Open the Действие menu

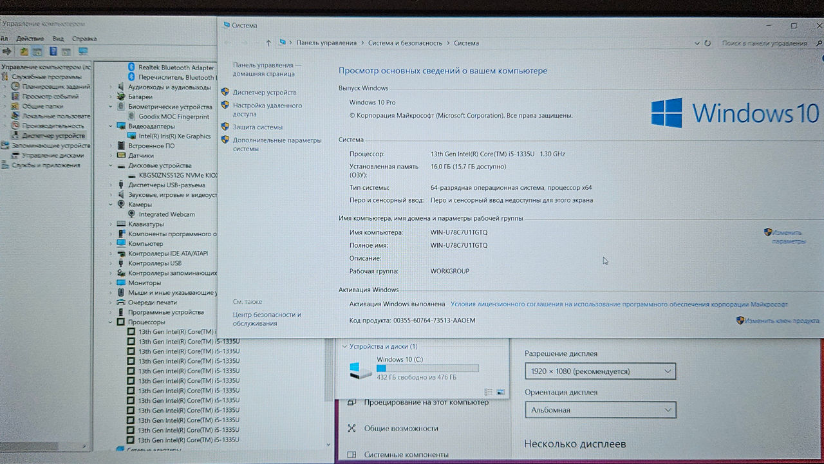point(30,39)
